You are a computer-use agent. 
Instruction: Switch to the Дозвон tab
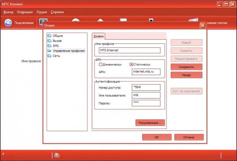(x=99, y=36)
